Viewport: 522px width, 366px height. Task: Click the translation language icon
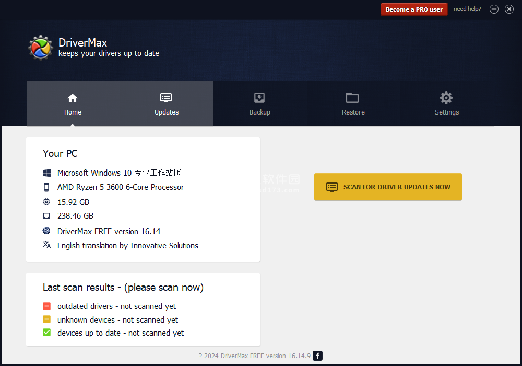[46, 245]
